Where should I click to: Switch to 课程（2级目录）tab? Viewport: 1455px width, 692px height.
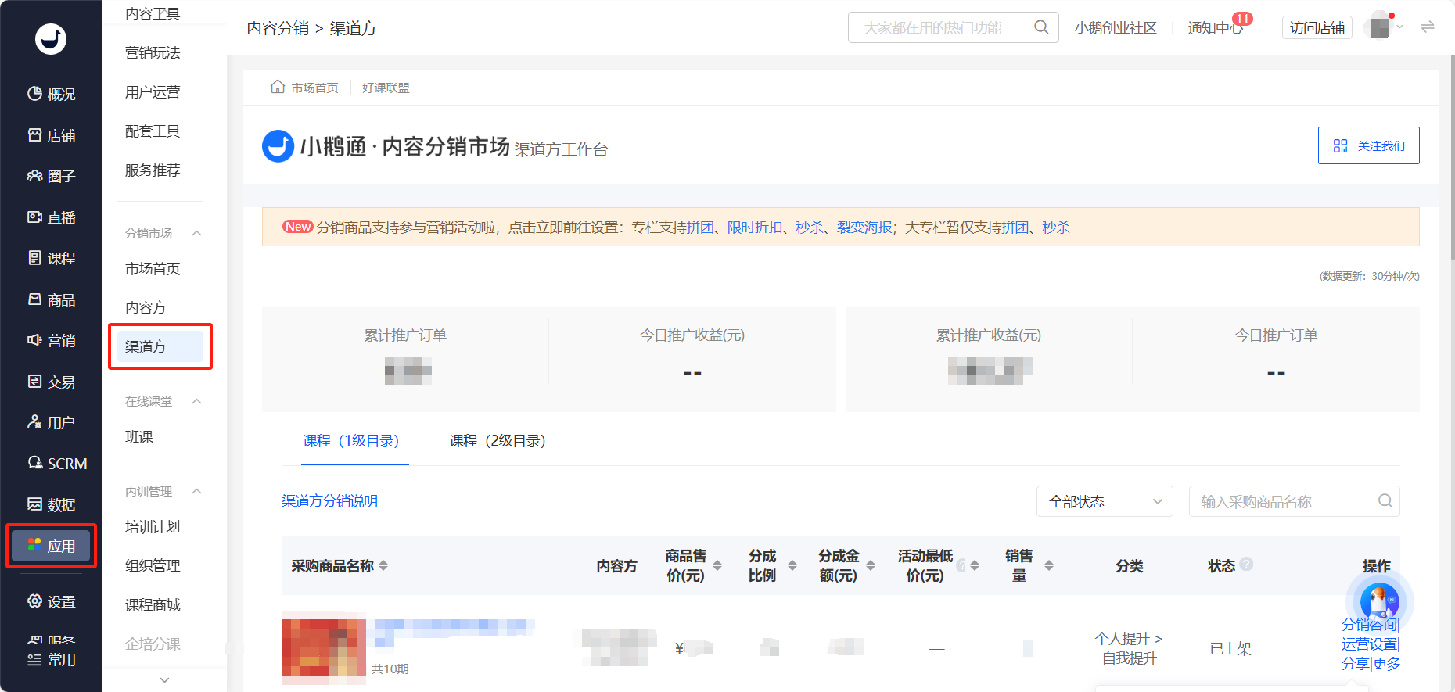[498, 441]
